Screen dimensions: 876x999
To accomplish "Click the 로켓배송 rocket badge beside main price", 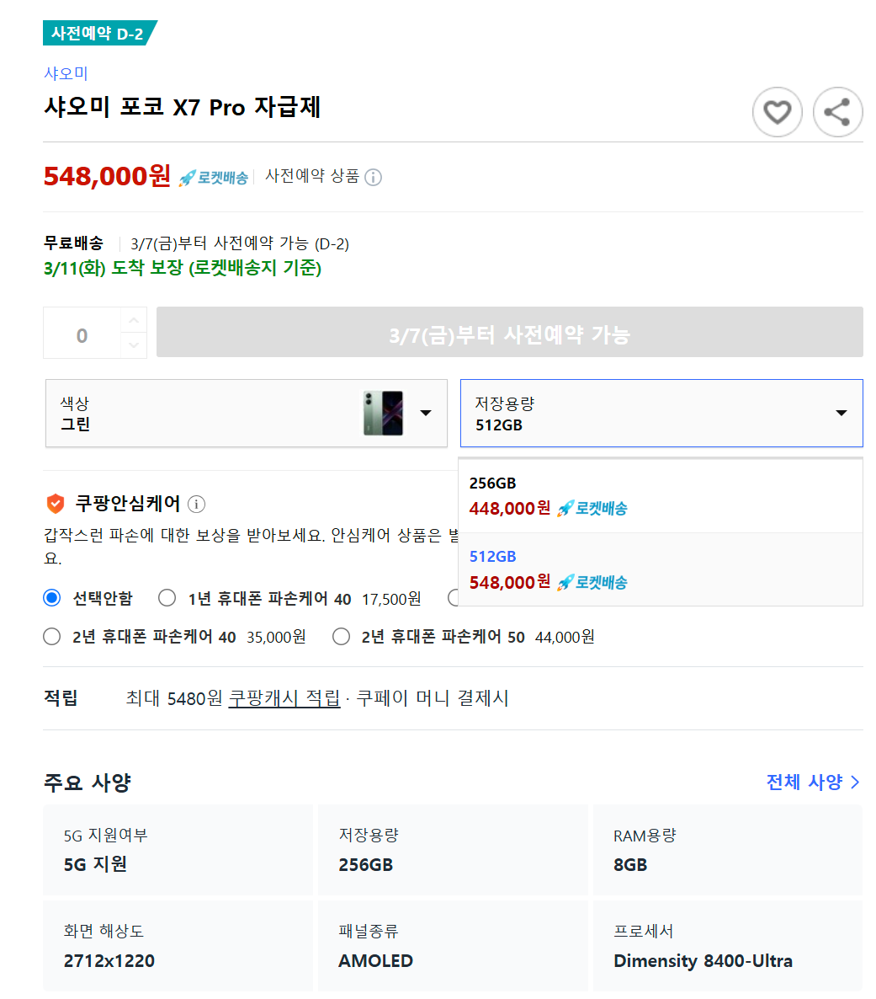I will pyautogui.click(x=213, y=177).
